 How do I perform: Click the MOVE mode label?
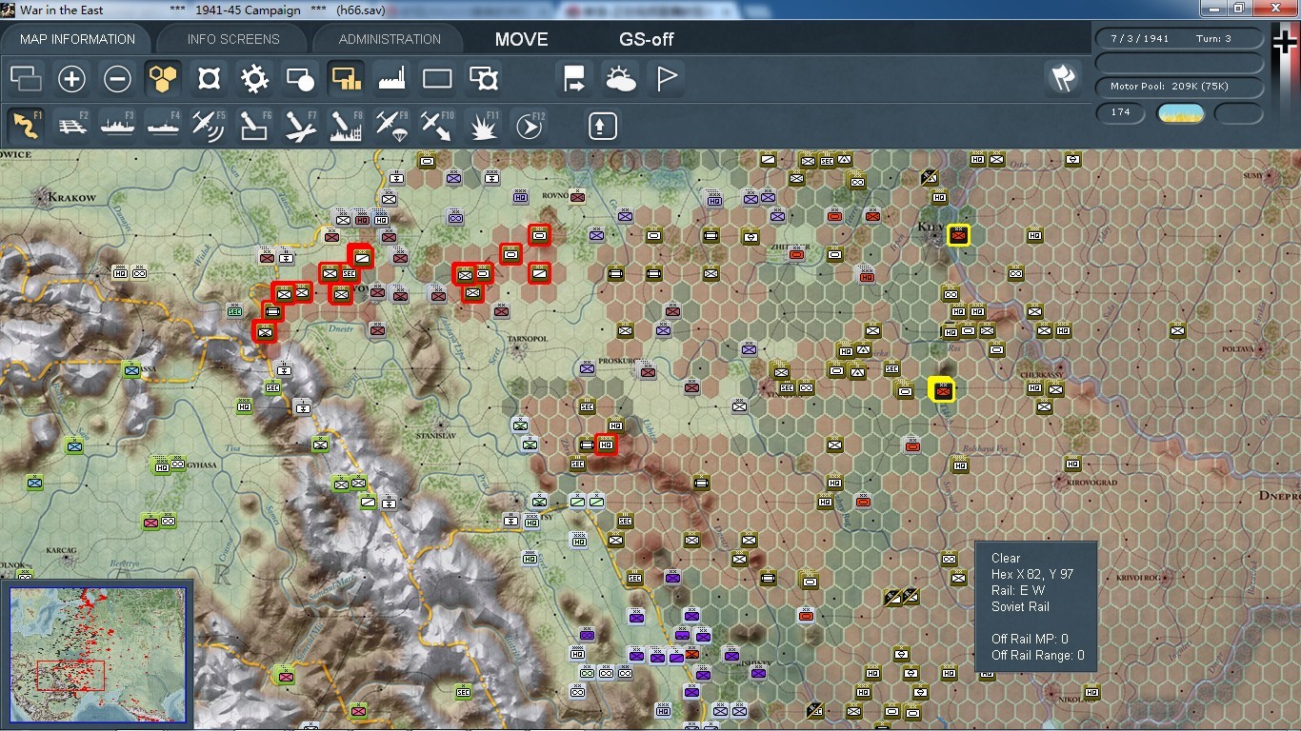(521, 39)
